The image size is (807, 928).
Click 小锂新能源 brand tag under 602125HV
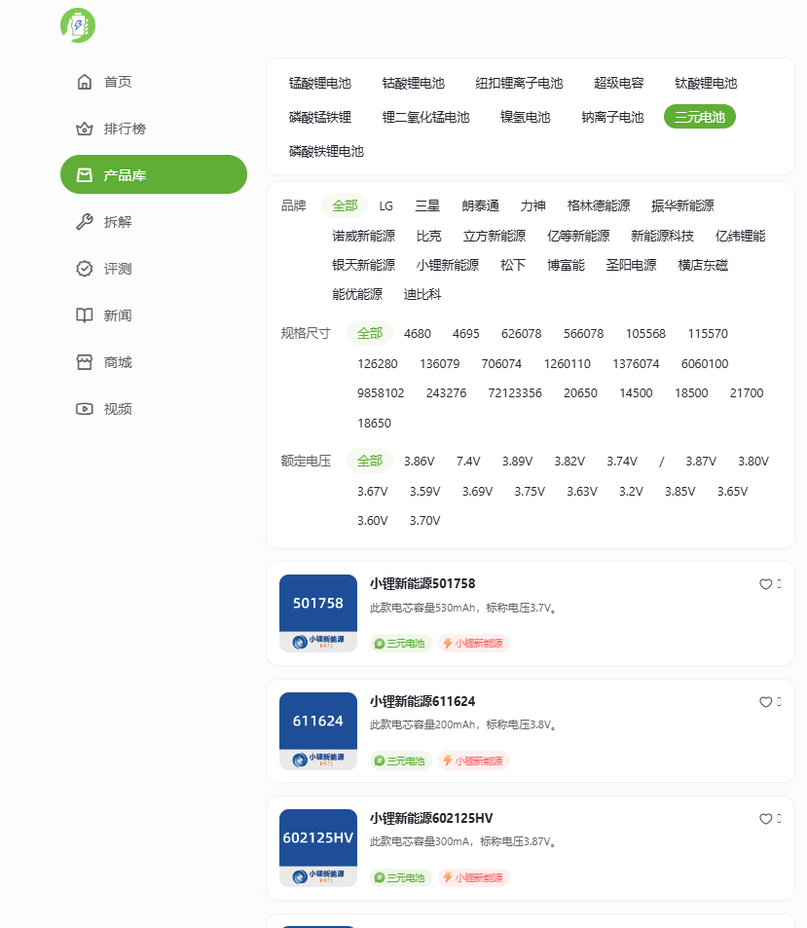pos(474,878)
